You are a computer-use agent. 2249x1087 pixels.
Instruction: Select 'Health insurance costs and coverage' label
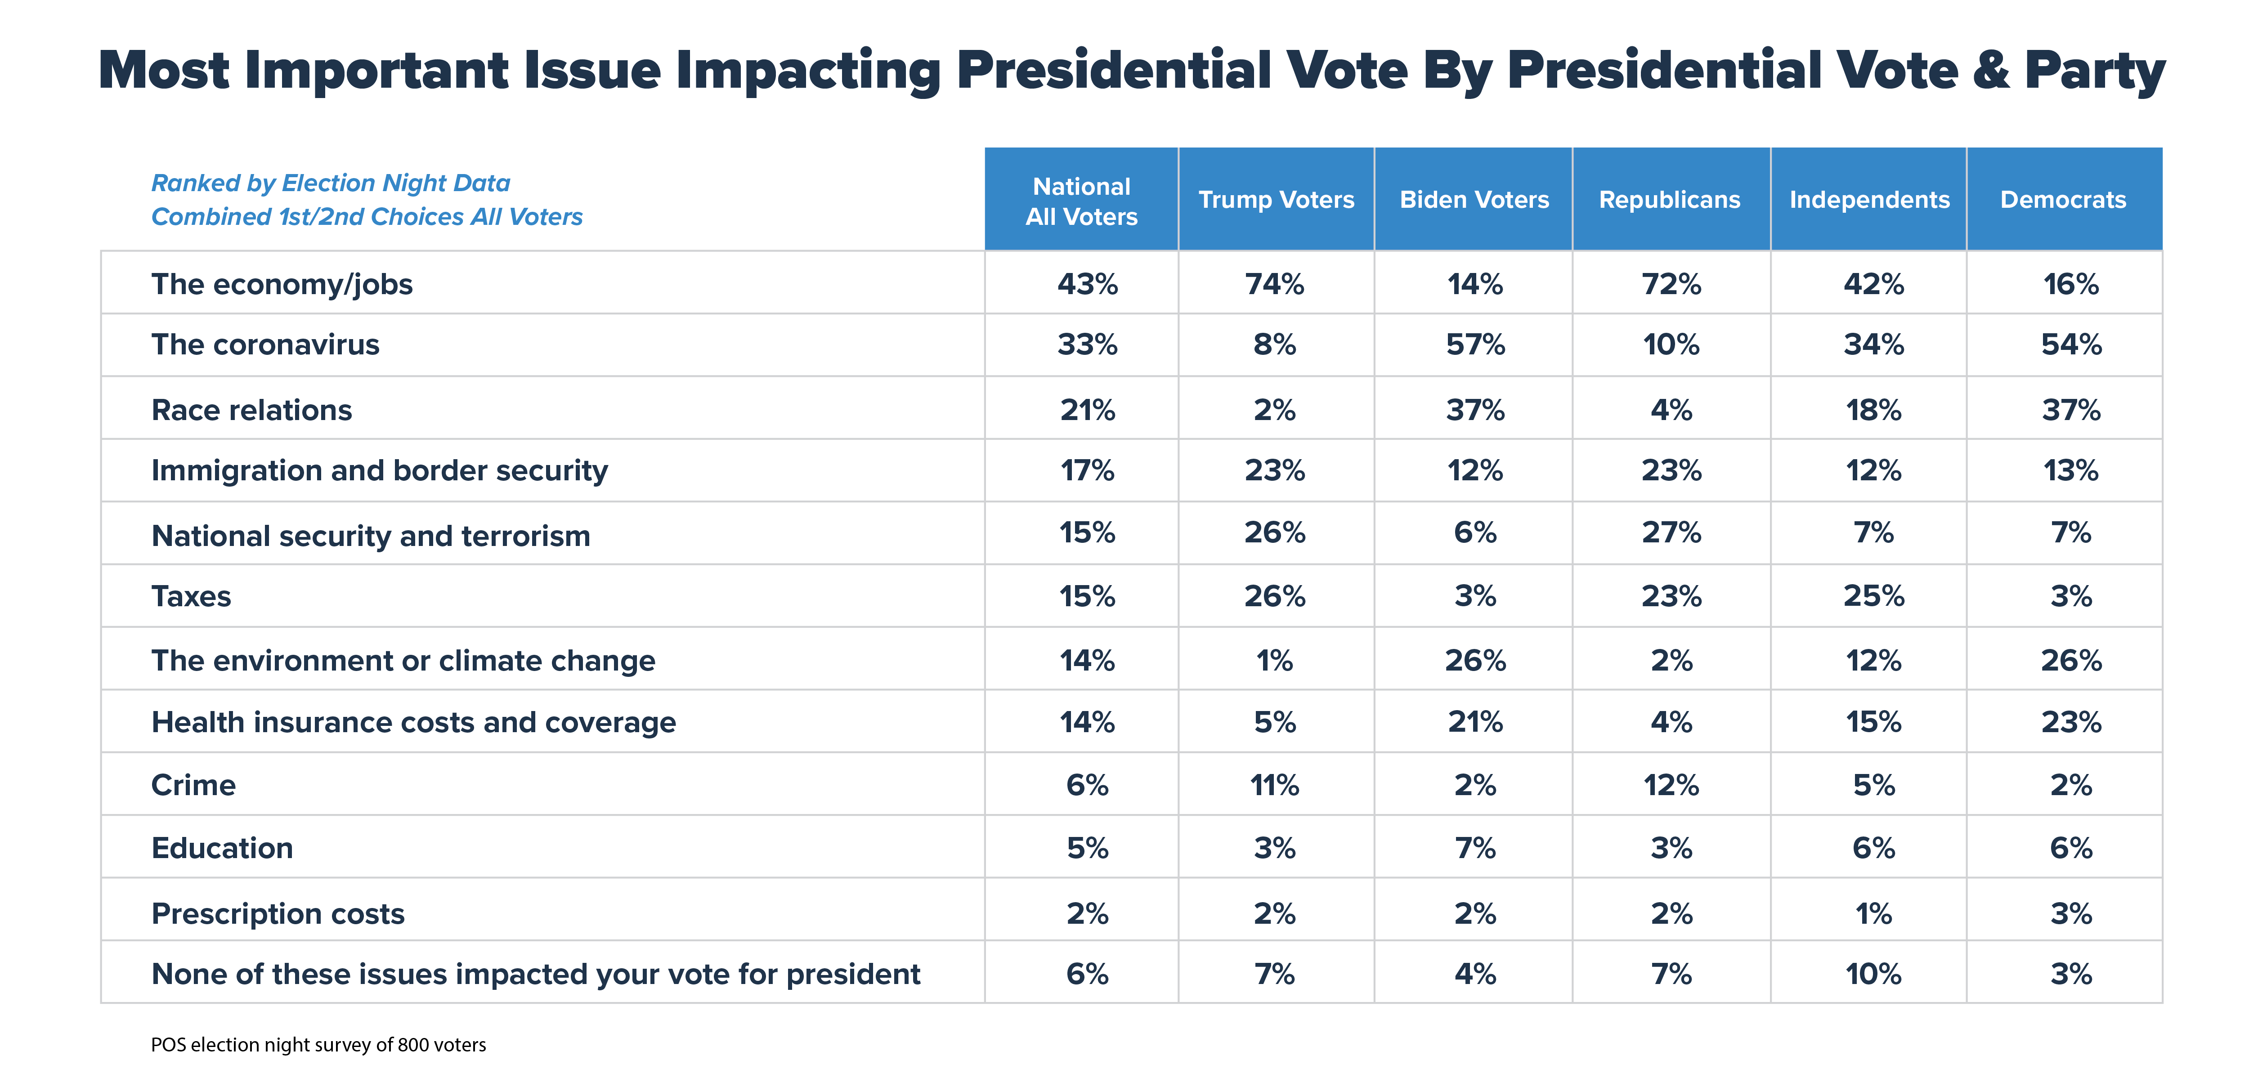click(x=413, y=722)
